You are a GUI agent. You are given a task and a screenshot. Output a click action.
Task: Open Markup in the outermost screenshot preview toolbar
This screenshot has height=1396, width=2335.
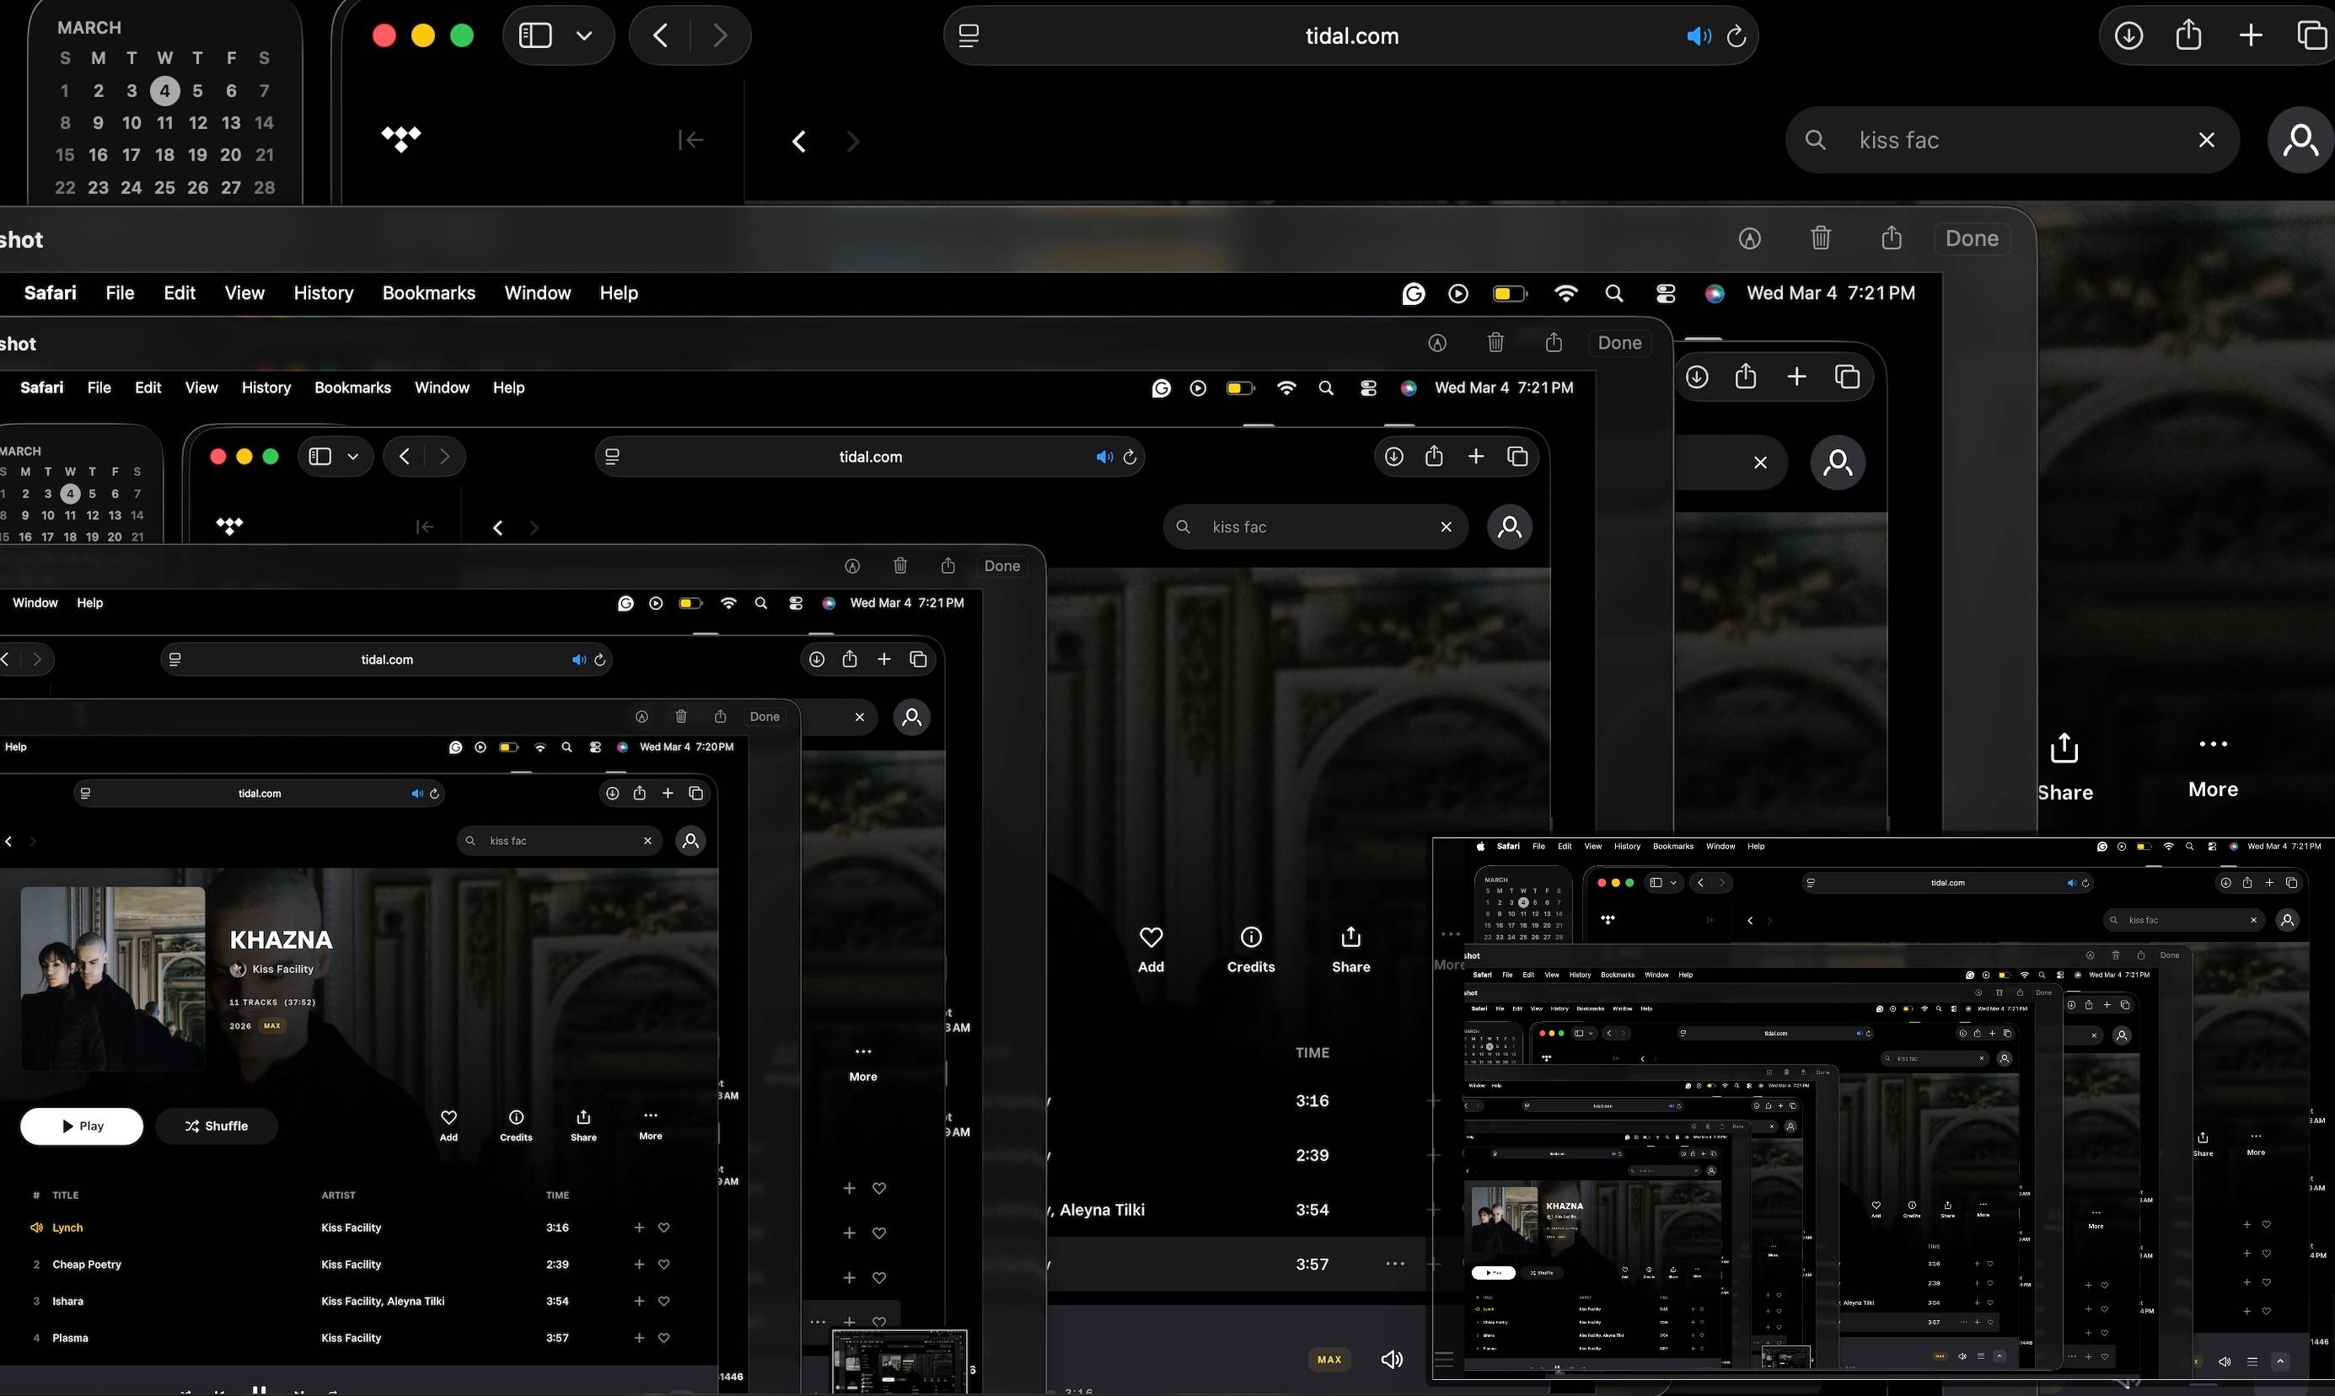click(1750, 239)
